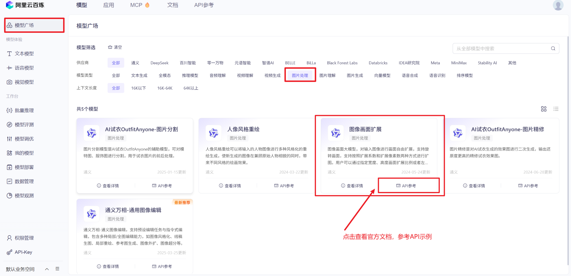This screenshot has width=571, height=276.
Task: Open 查看详情 for 图像画面扩展
Action: click(352, 186)
